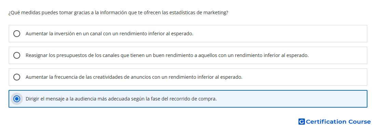
Task: Click the question text about 'estadísticas de marketing'
Action: 118,13
